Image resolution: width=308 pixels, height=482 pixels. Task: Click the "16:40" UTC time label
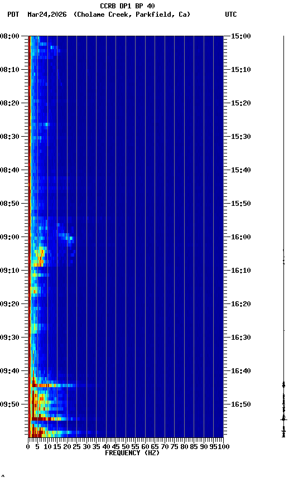click(241, 371)
